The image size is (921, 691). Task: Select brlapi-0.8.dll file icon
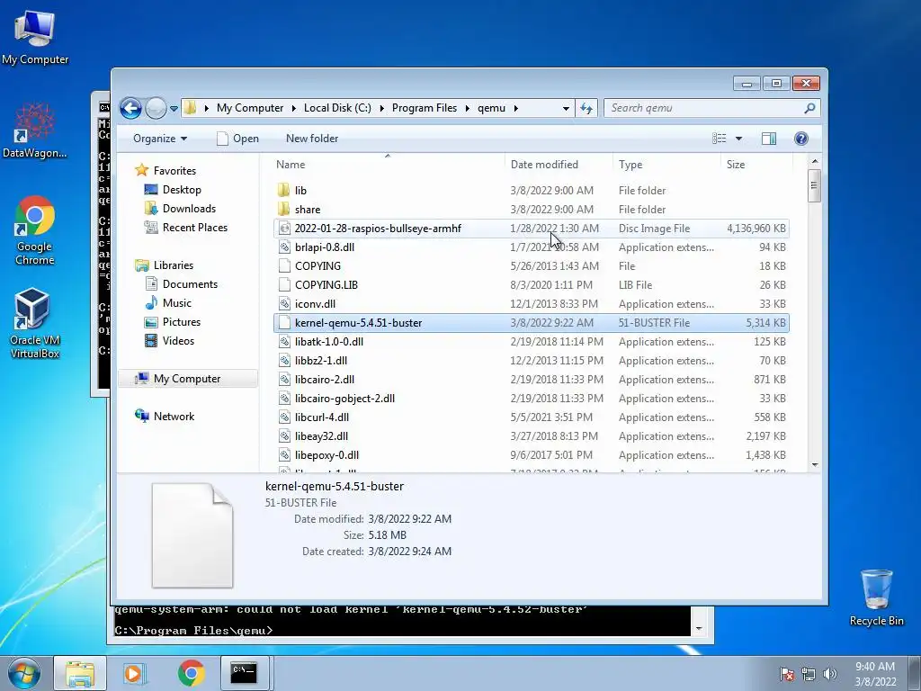click(x=284, y=247)
